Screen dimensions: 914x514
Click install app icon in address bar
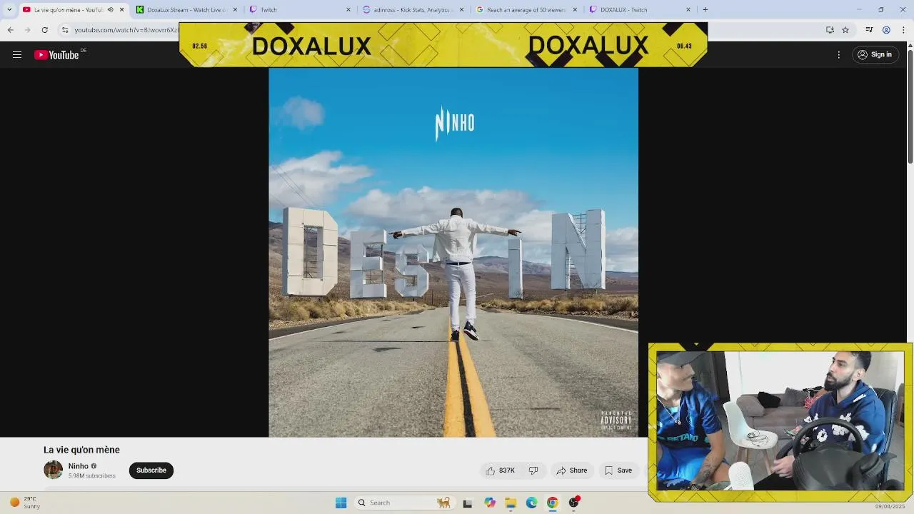point(830,30)
